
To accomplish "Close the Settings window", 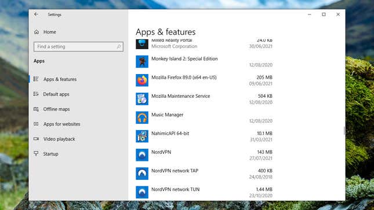I will [x=338, y=14].
